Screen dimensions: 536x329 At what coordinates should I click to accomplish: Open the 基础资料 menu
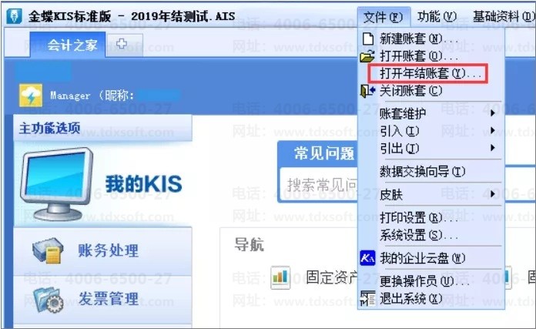[x=504, y=16]
